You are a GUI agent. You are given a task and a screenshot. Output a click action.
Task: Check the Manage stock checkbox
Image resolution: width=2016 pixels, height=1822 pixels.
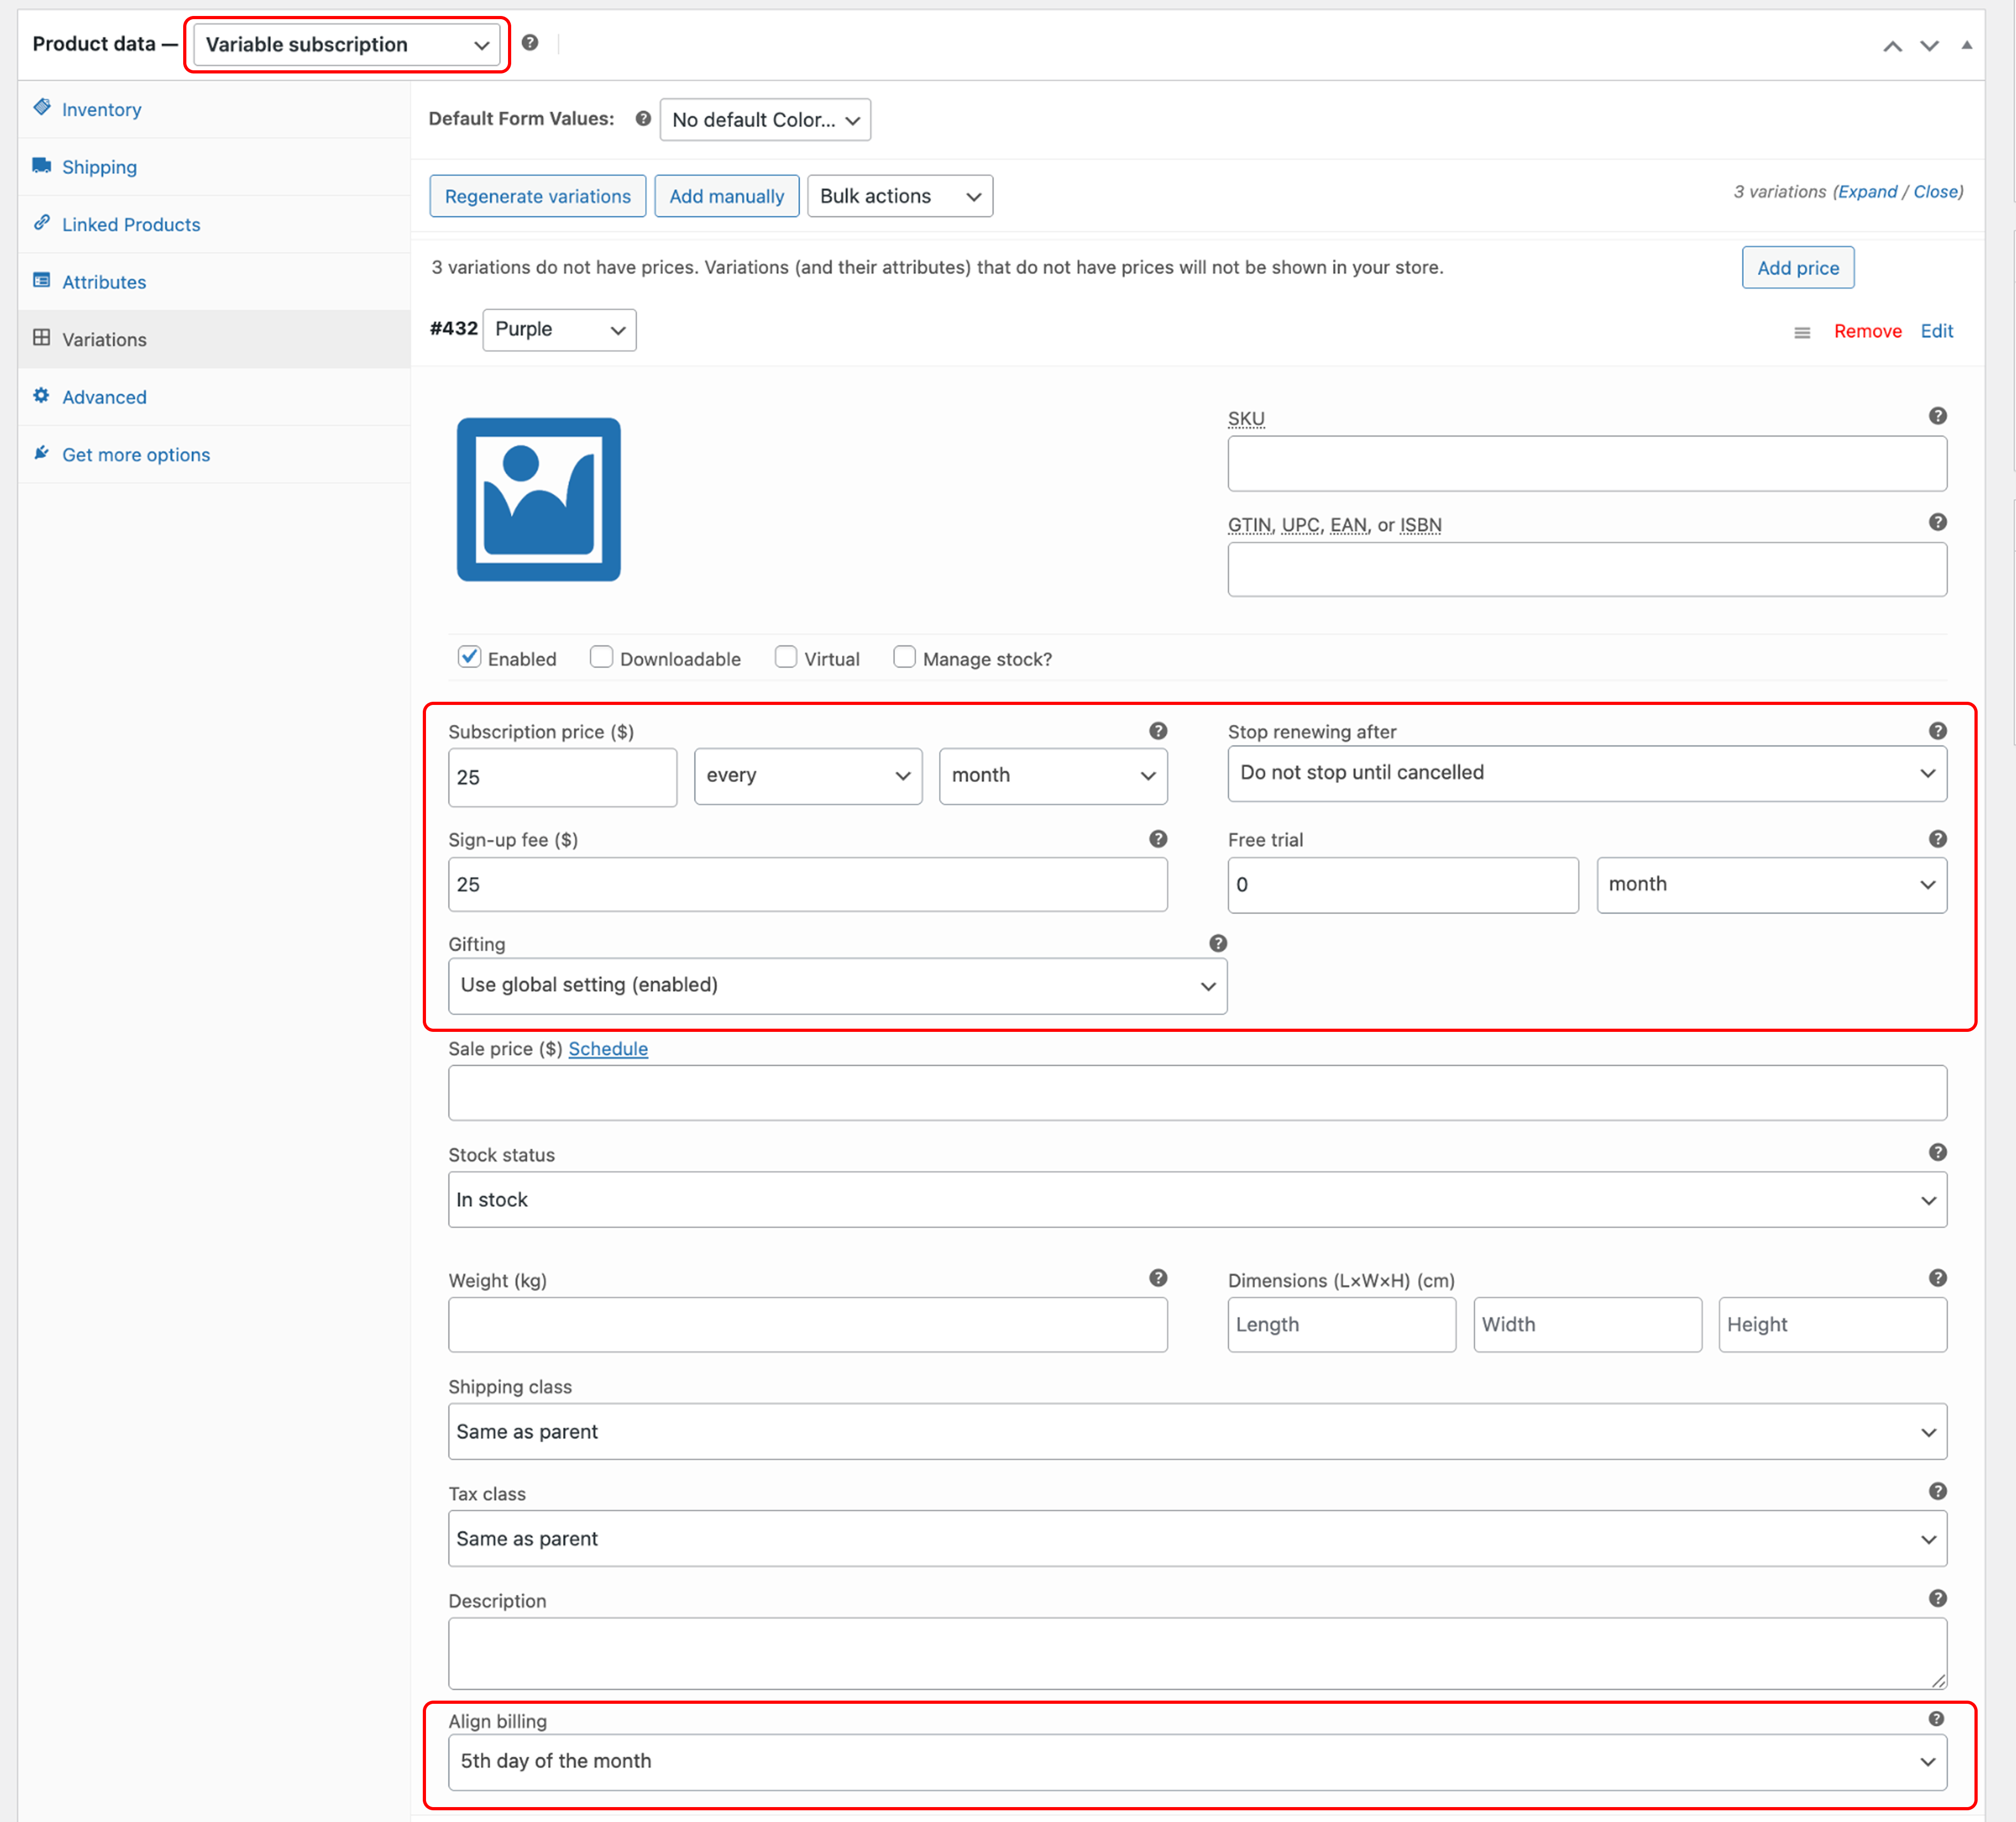904,657
